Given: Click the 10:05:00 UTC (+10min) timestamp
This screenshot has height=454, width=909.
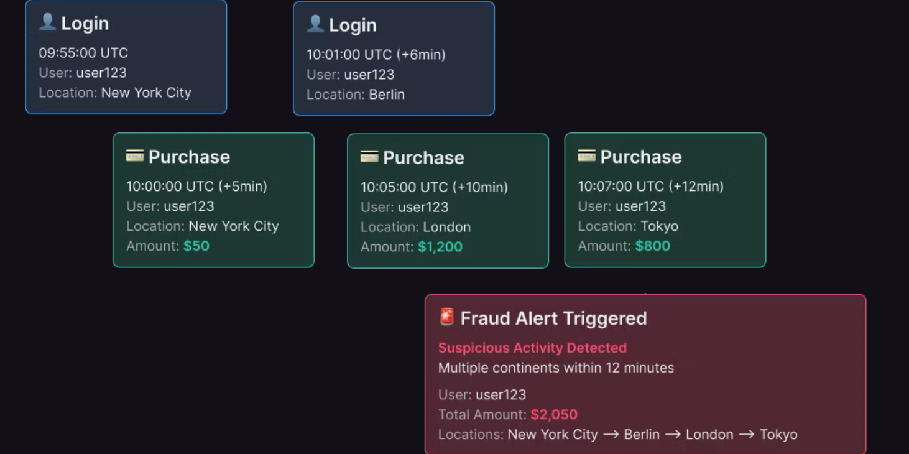Looking at the screenshot, I should (434, 187).
